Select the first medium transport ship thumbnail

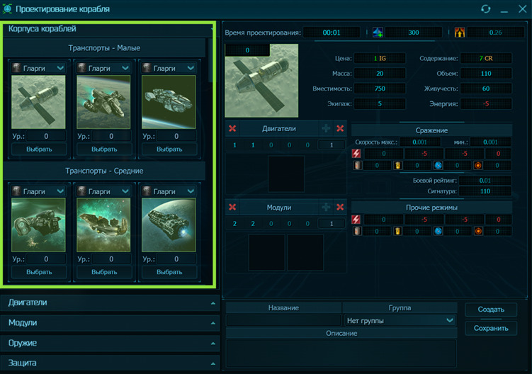[39, 225]
